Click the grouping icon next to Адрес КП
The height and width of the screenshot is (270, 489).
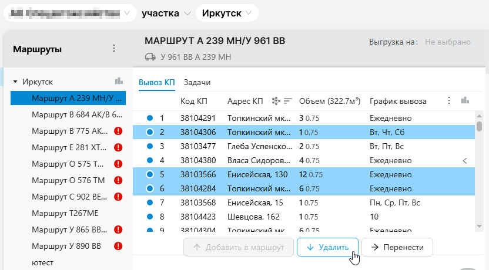pyautogui.click(x=276, y=100)
